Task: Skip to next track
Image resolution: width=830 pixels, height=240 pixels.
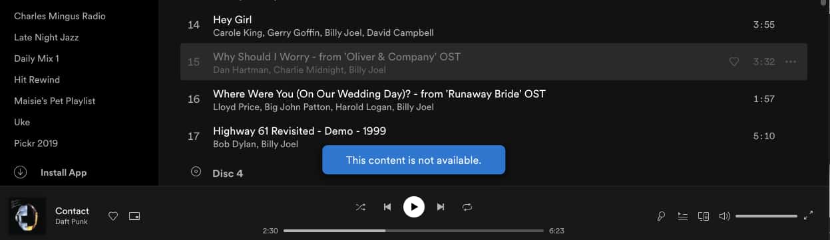Action: click(440, 207)
